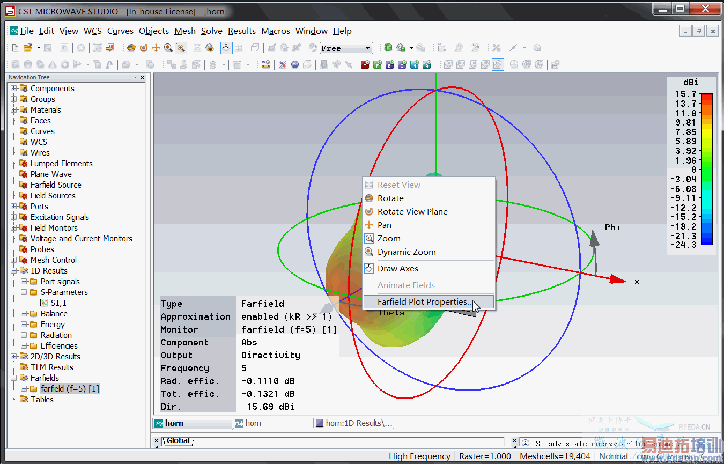Expand the Field Monitors tree node
The image size is (724, 464).
click(x=14, y=227)
